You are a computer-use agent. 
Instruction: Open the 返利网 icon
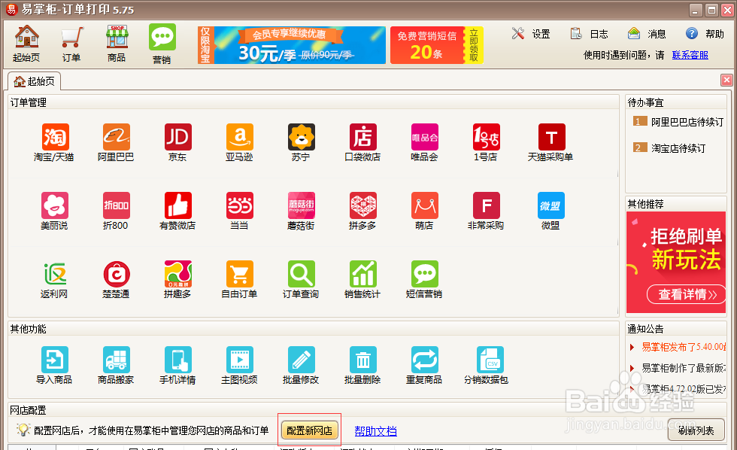coord(55,274)
